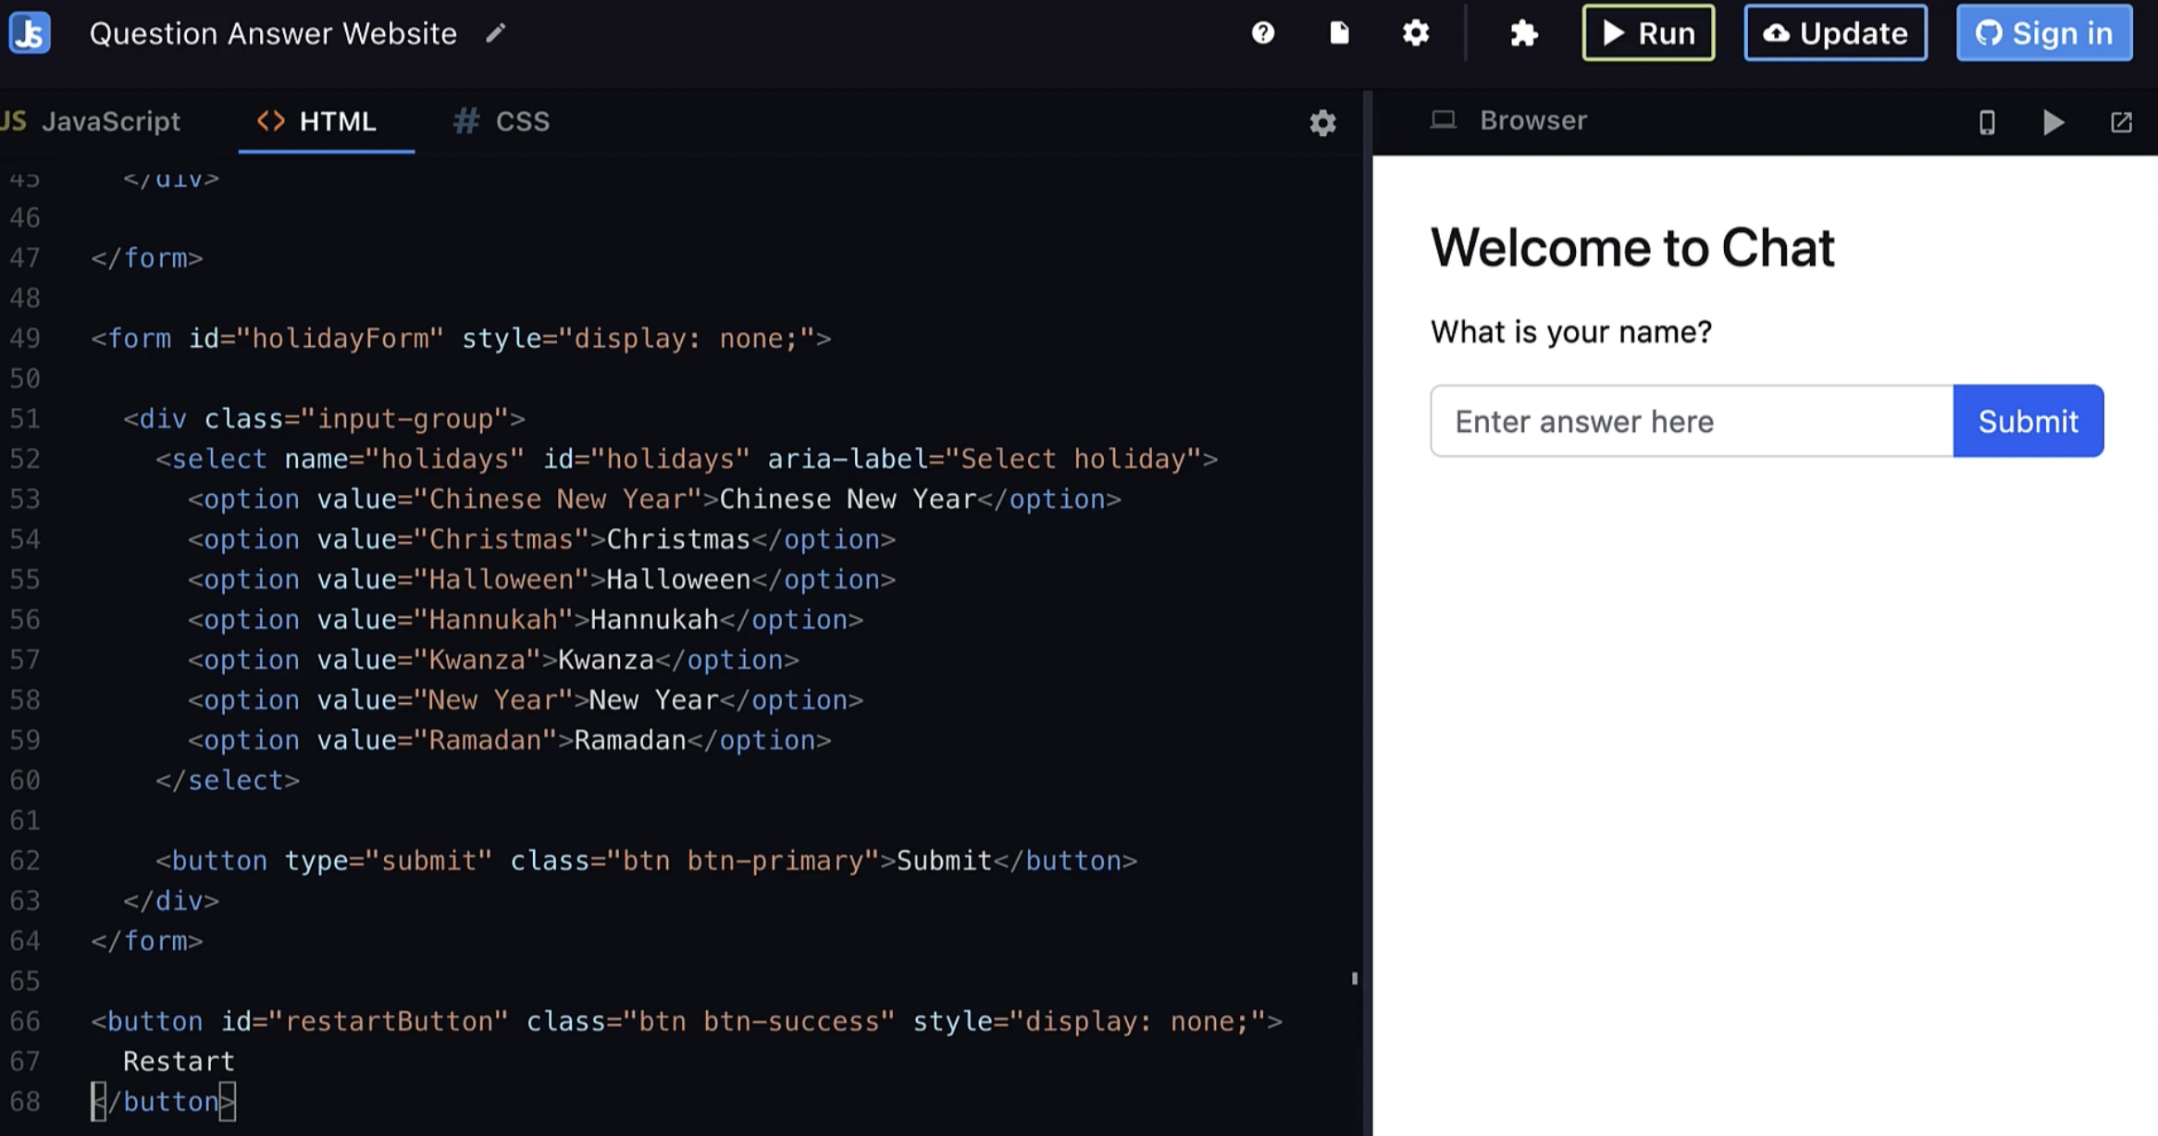2158x1136 pixels.
Task: Switch to the CSS tab
Action: point(502,121)
